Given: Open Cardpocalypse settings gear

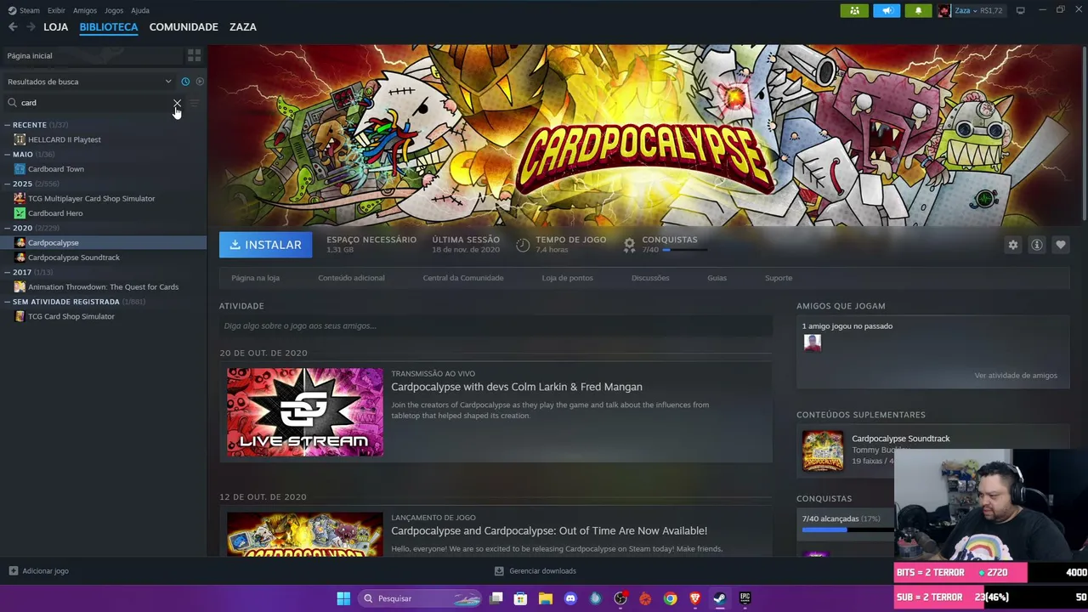Looking at the screenshot, I should (x=1012, y=245).
